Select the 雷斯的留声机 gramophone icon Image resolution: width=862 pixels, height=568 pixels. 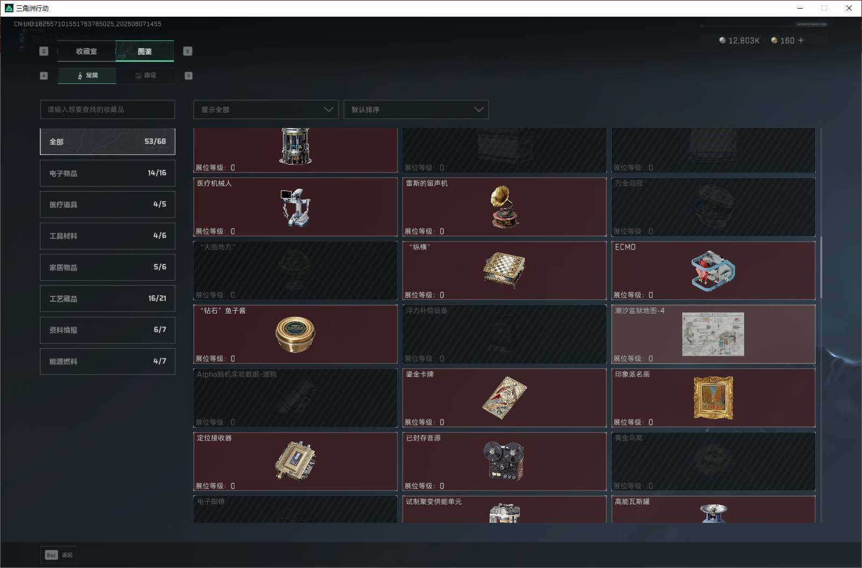[x=504, y=207]
